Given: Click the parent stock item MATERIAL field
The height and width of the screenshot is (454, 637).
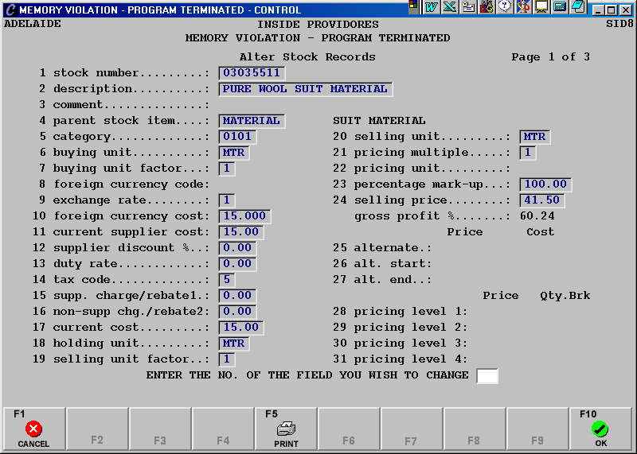Looking at the screenshot, I should coord(252,121).
